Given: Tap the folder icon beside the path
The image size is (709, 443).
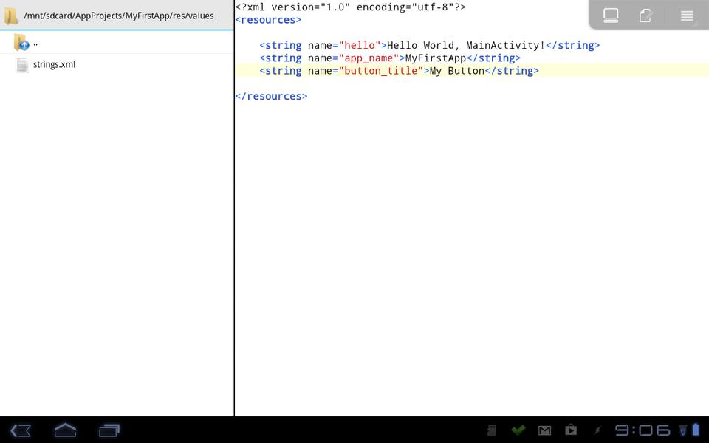Looking at the screenshot, I should pos(11,16).
